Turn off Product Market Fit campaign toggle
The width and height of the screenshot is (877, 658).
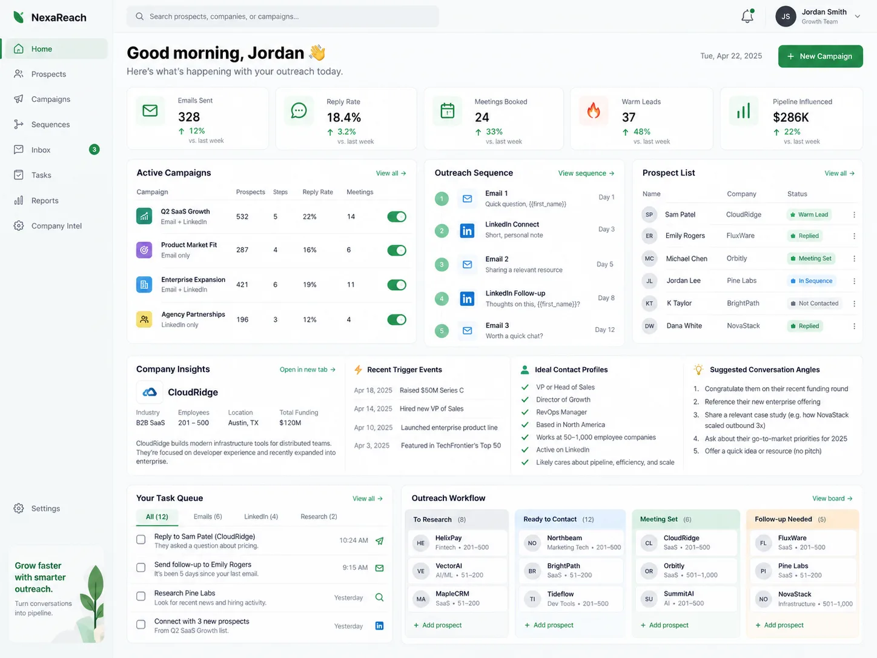tap(397, 250)
